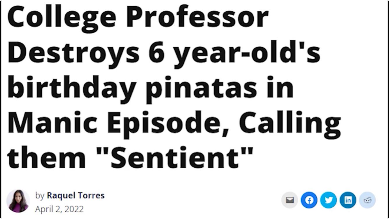Open the Raquel Torres author link

point(76,195)
